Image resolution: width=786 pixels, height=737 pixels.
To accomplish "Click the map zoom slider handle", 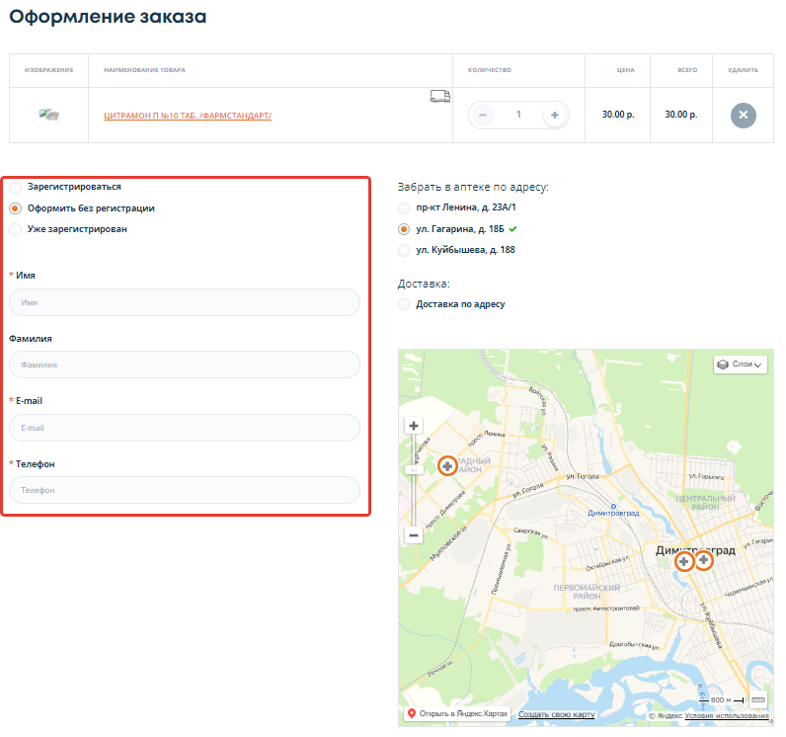I will [x=414, y=468].
